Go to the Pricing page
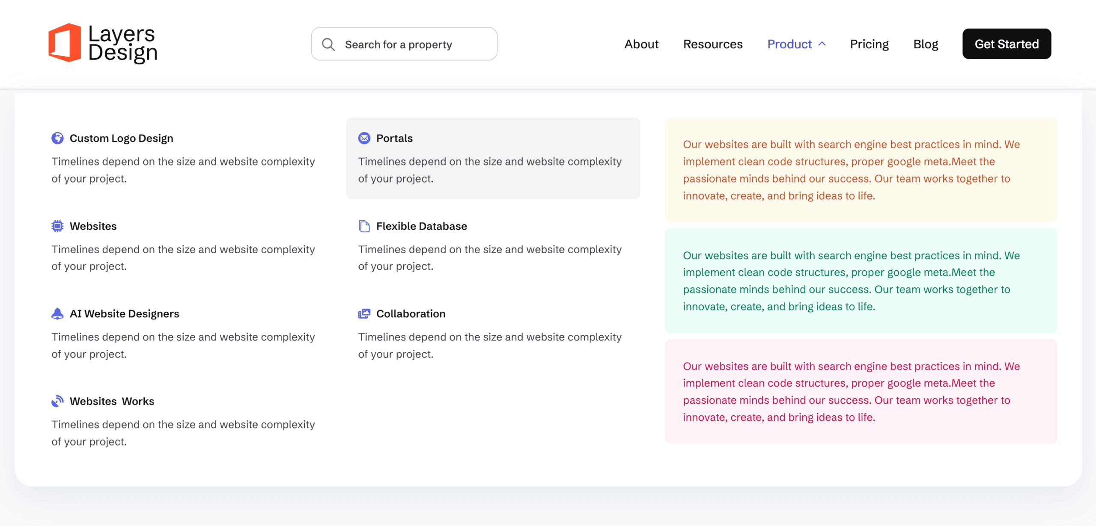Viewport: 1096px width, 526px height. (x=869, y=44)
